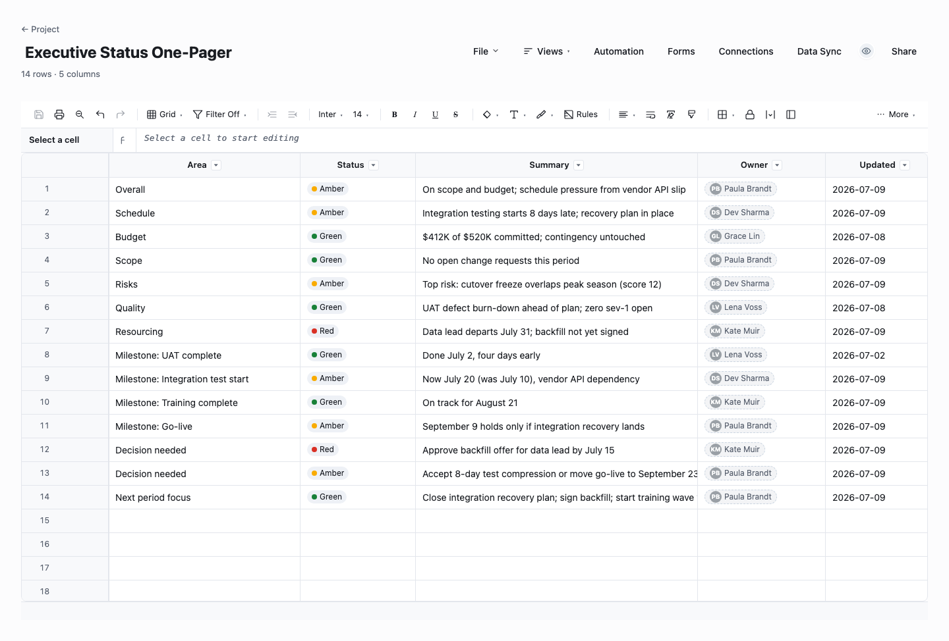Open the Grid view dropdown
949x641 pixels.
165,115
